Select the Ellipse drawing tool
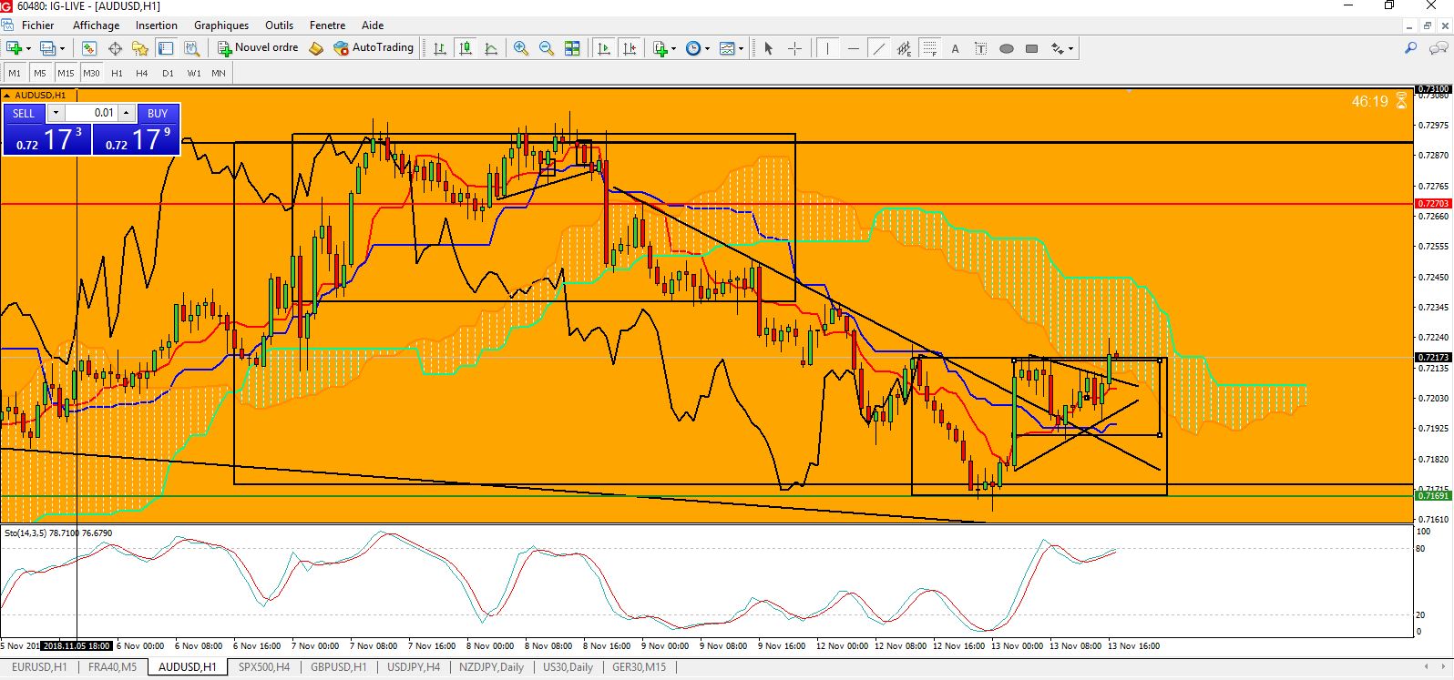The image size is (1454, 680). click(x=1006, y=48)
